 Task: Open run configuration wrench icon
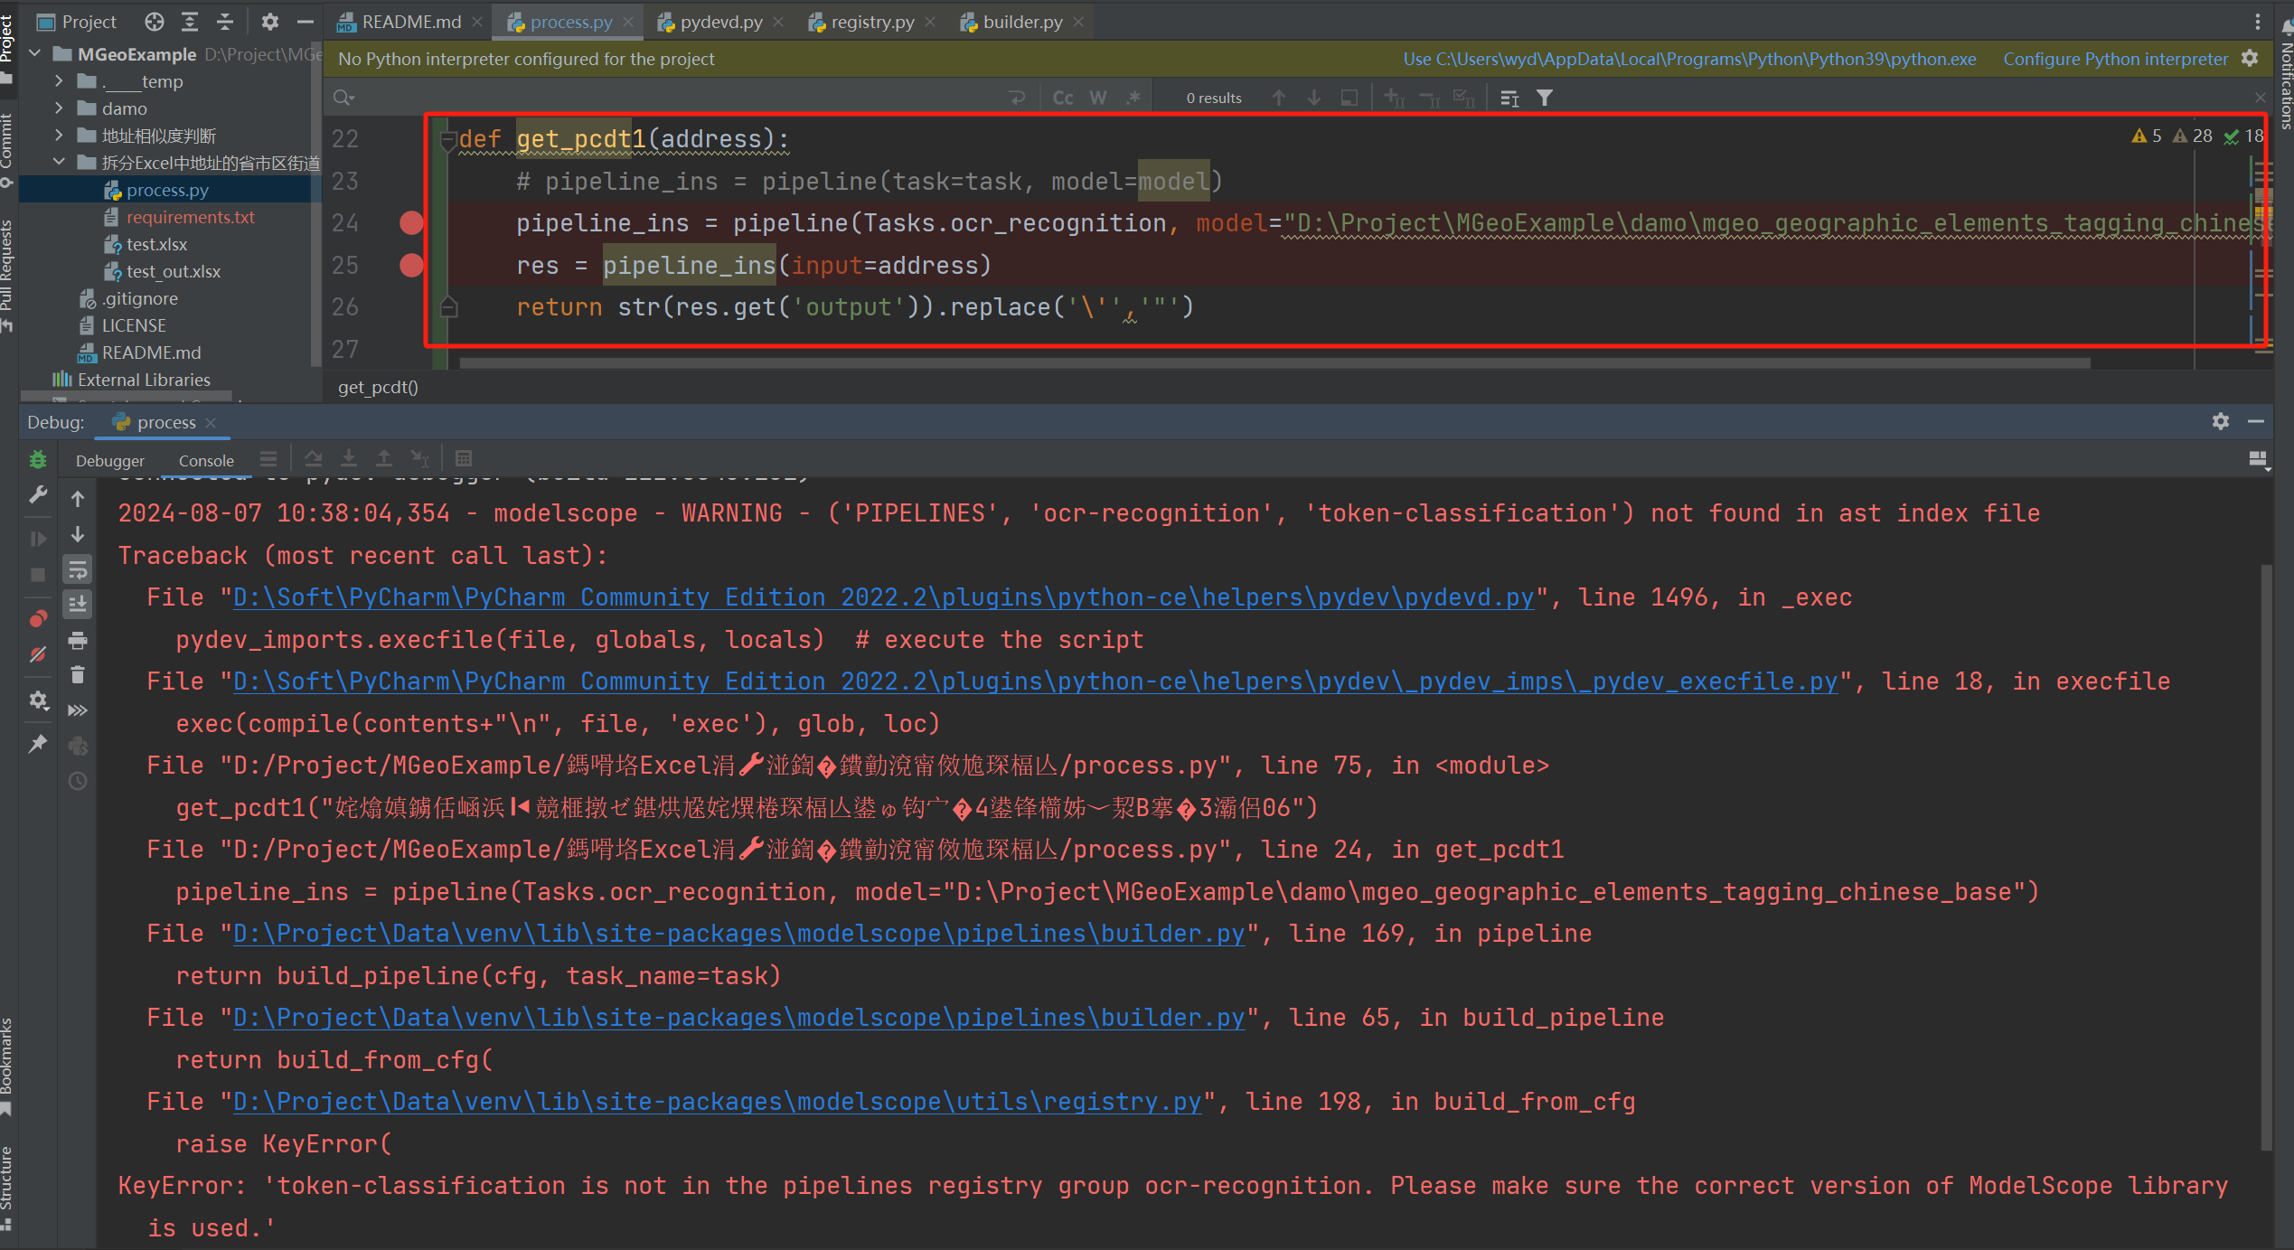(38, 495)
